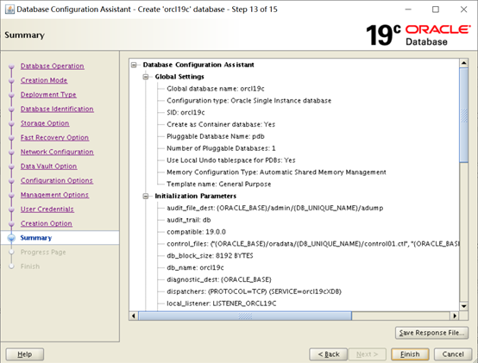Cancel the database creation wizard
The width and height of the screenshot is (478, 363).
[x=453, y=354]
